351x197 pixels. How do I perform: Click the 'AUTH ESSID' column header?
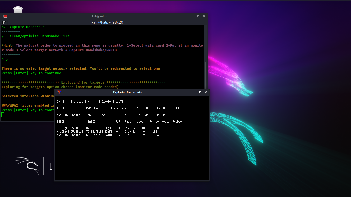point(171,108)
